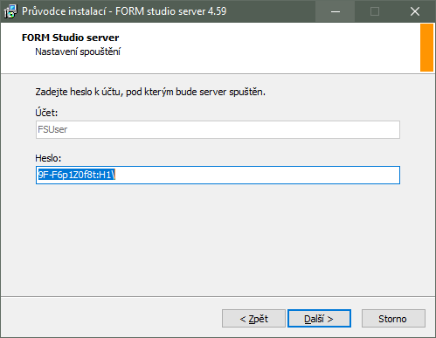Click the Heslo: label

(x=48, y=158)
